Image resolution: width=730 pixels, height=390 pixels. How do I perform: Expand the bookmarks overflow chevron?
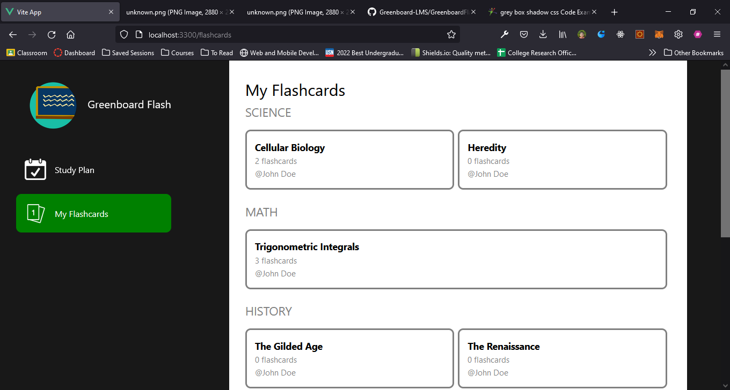pos(652,52)
